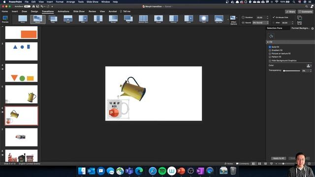The width and height of the screenshot is (315, 177).
Task: Open Comments from the status bar
Action: [243, 164]
